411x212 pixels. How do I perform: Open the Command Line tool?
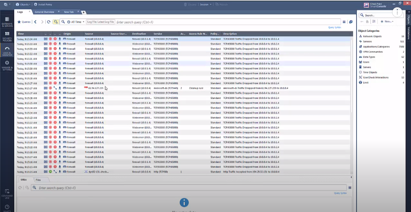7,193
